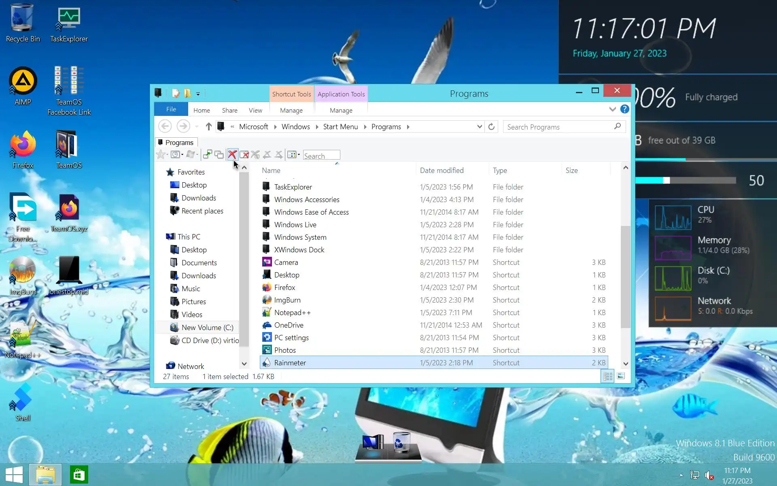Click the close-window red X toolbar icon
777x486 pixels.
pyautogui.click(x=244, y=154)
